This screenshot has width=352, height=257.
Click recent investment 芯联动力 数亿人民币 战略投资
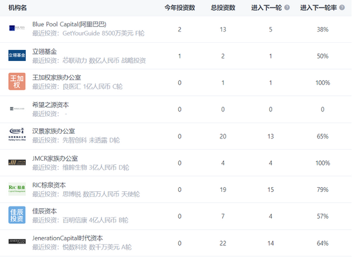104,60
